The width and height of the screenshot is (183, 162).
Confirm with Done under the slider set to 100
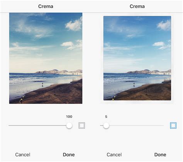[x=69, y=155]
